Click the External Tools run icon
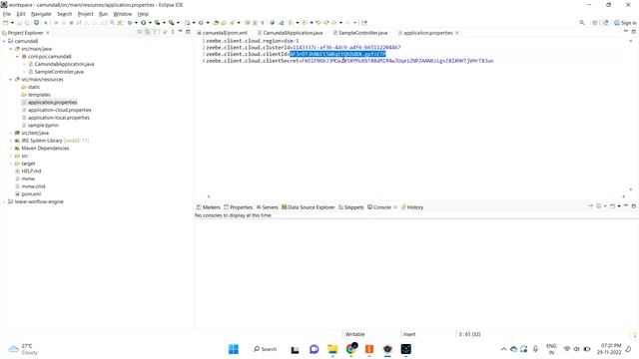The width and height of the screenshot is (639, 359). pos(171,23)
